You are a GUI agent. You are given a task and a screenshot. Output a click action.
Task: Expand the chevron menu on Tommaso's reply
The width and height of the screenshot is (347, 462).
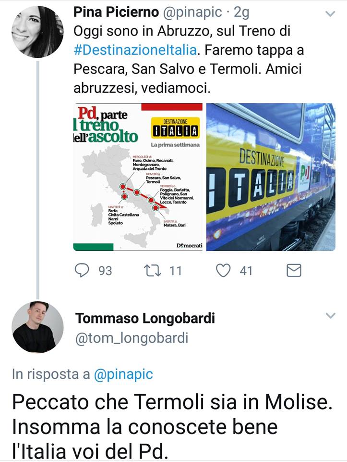330,316
